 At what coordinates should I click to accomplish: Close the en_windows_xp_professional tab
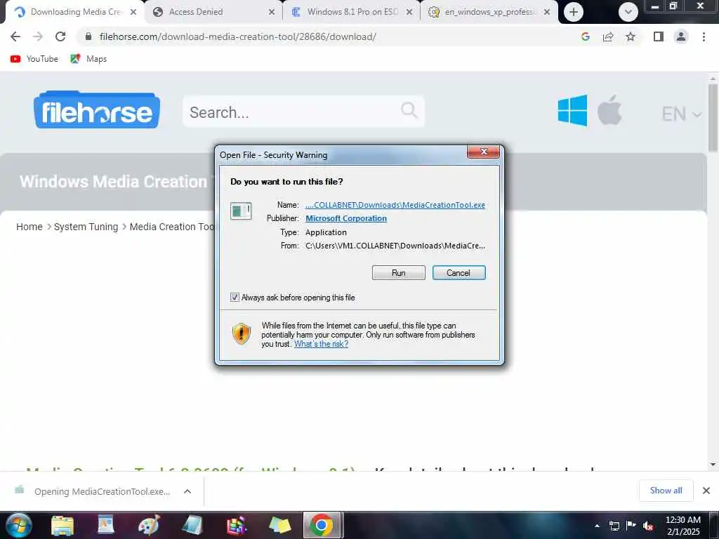(x=546, y=12)
